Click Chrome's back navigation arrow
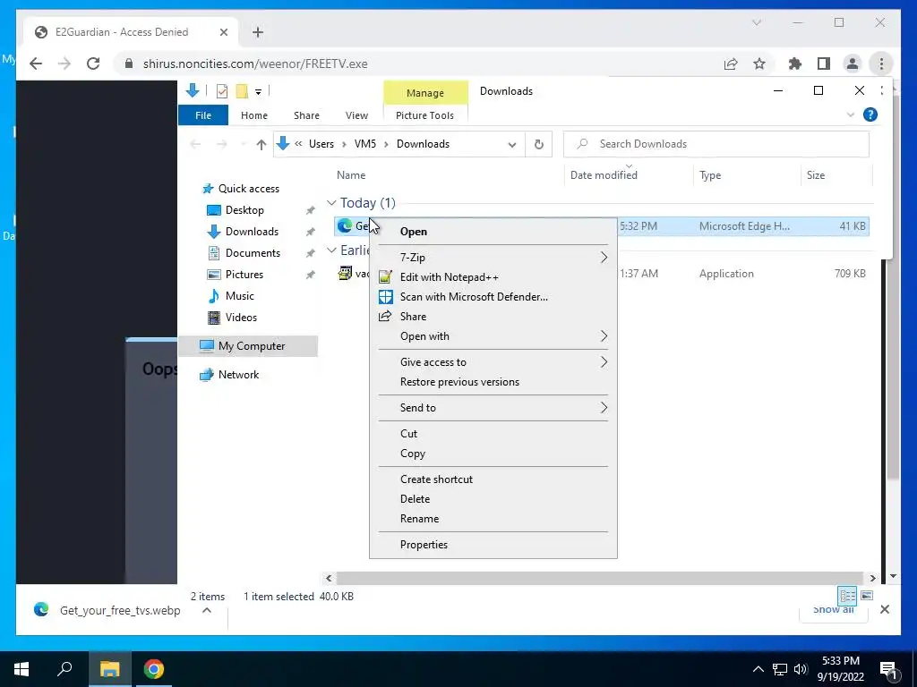This screenshot has width=917, height=687. pos(36,64)
